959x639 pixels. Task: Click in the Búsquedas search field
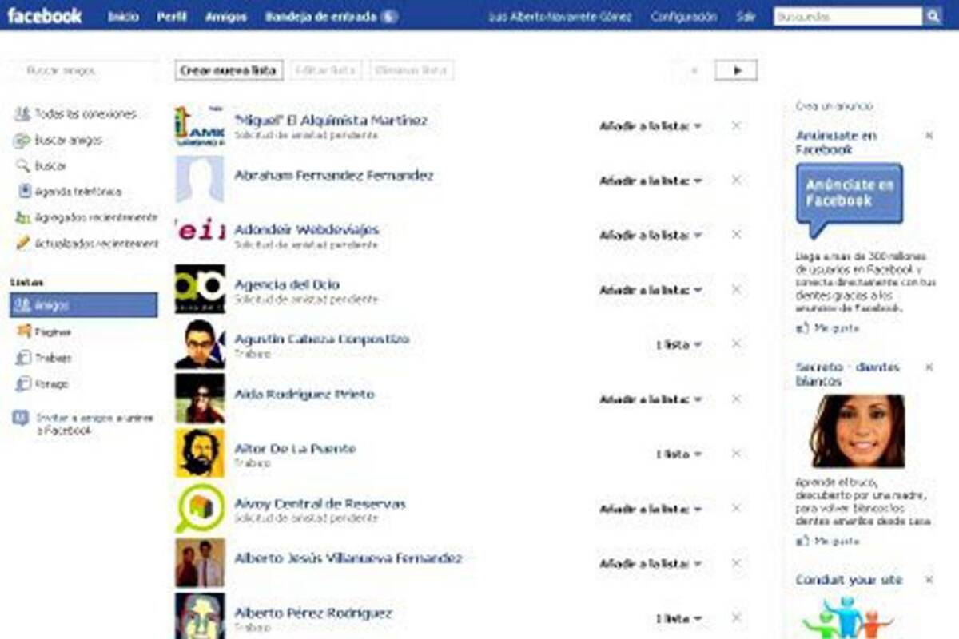click(848, 16)
